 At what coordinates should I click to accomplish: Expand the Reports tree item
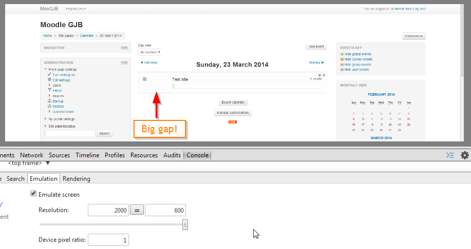pos(49,96)
